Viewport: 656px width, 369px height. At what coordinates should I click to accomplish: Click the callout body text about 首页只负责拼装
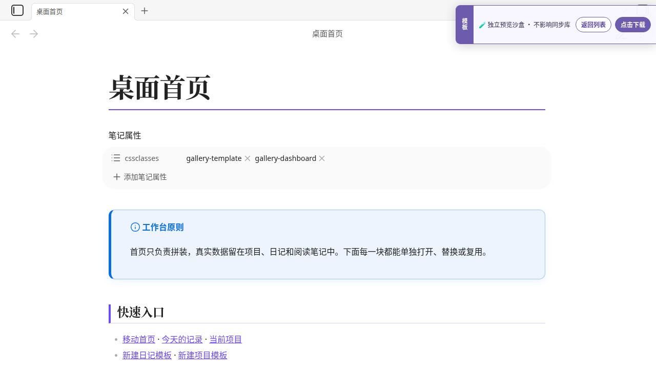310,252
